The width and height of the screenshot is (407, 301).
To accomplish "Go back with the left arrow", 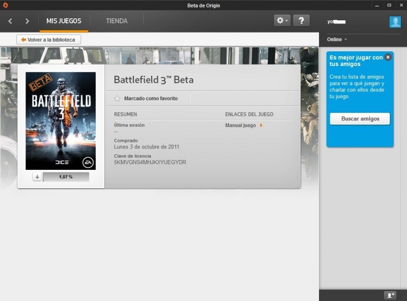I will (x=10, y=21).
